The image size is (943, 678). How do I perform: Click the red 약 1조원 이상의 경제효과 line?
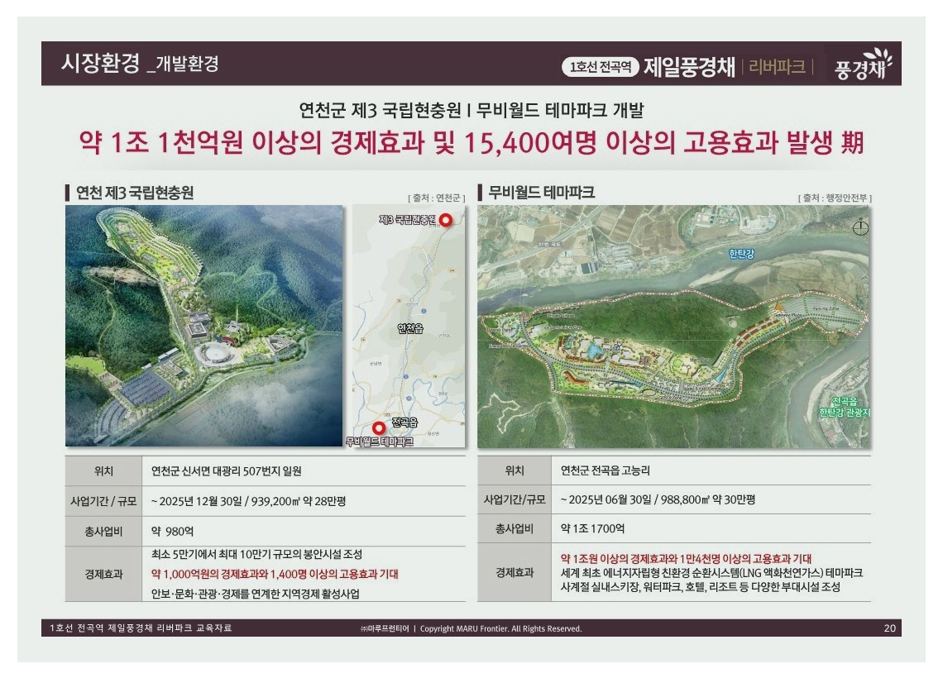click(x=687, y=558)
